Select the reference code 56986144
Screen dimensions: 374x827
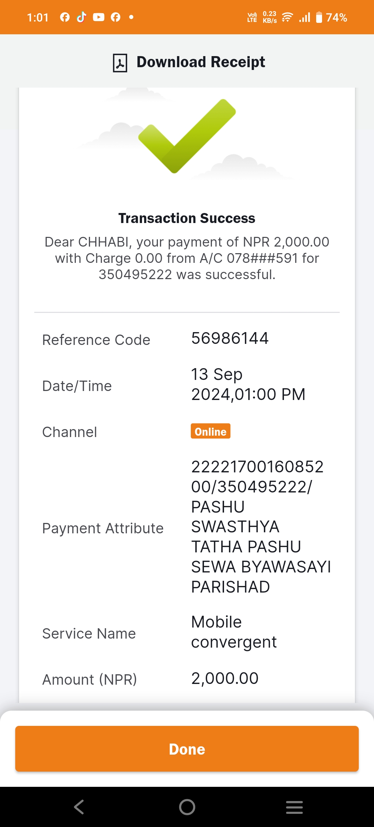[x=230, y=338]
